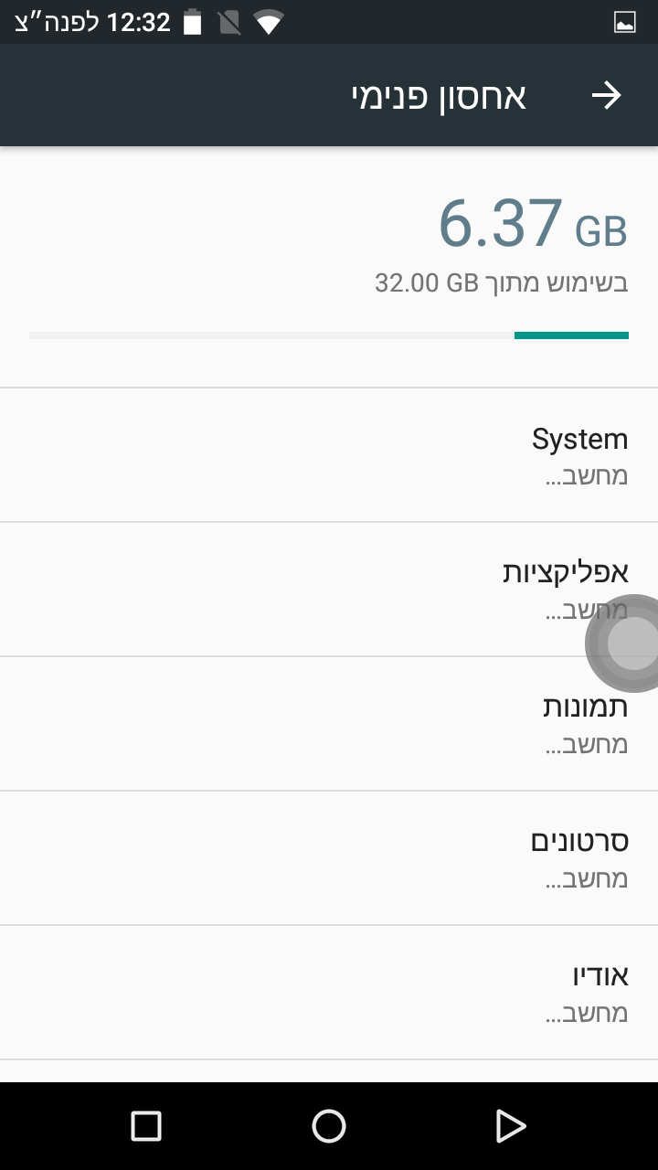The width and height of the screenshot is (658, 1170).
Task: Tap the grey unused portion of storage bar
Action: (x=271, y=335)
